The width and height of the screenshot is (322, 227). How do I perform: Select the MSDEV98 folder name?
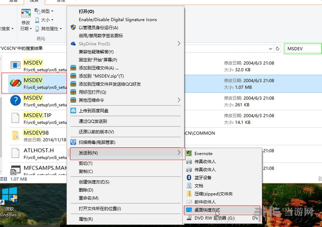coord(36,133)
